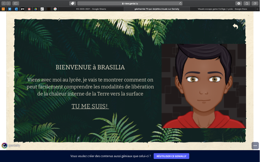This screenshot has width=260, height=162.
Task: Click the price tag extension icon
Action: [72, 3]
